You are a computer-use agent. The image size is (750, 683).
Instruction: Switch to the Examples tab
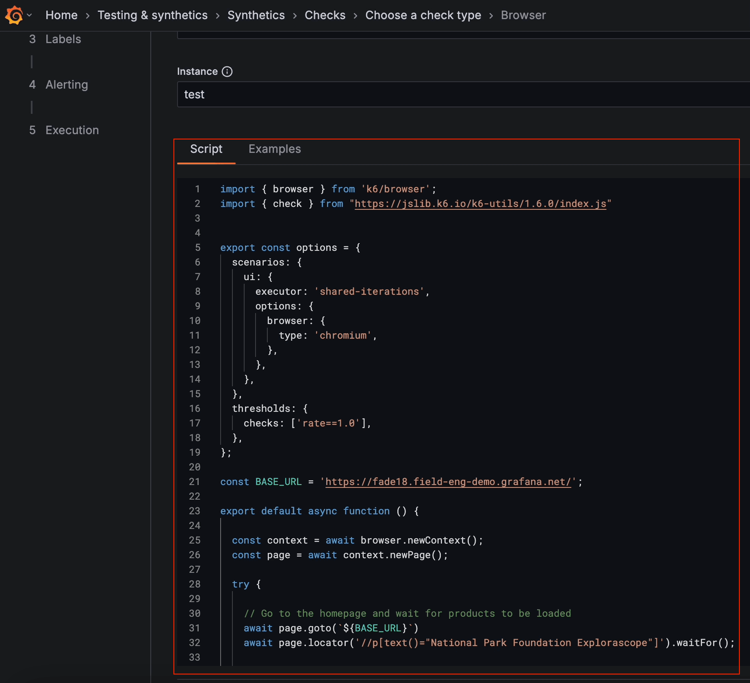coord(275,149)
